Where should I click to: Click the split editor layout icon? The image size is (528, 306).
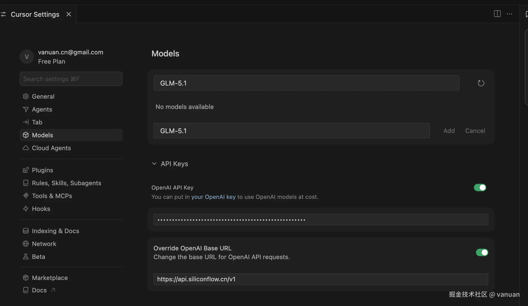click(497, 14)
